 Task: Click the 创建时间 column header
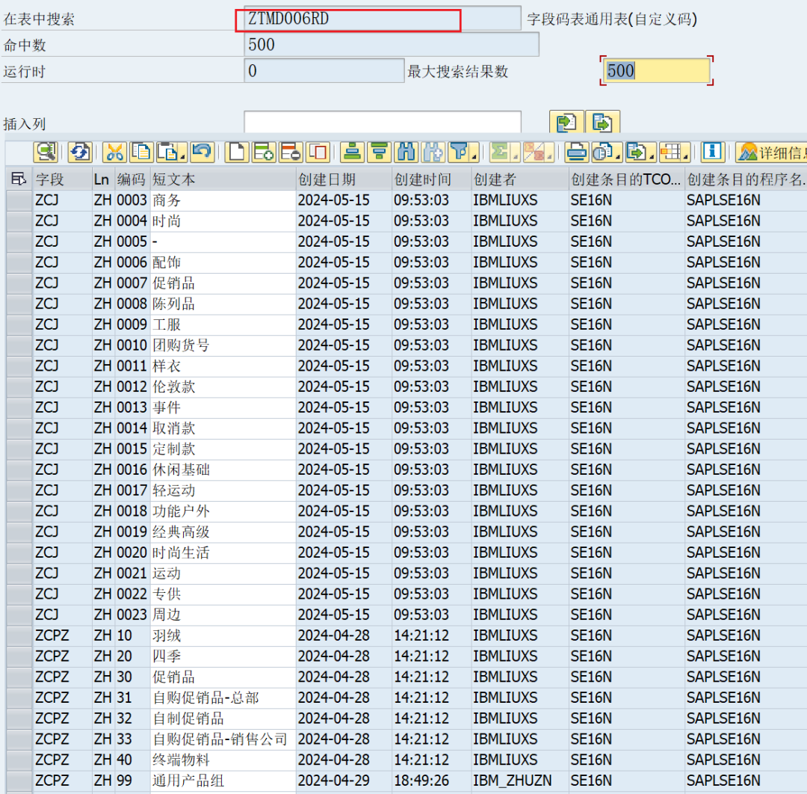[431, 179]
